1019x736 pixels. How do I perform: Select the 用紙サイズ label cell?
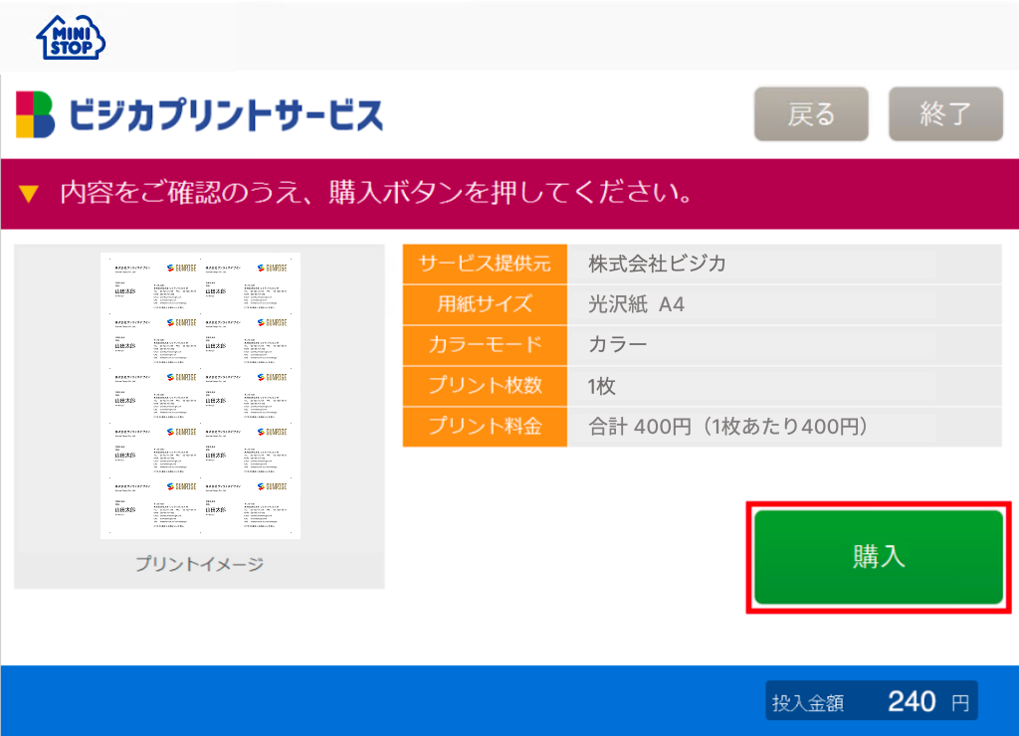pos(485,304)
